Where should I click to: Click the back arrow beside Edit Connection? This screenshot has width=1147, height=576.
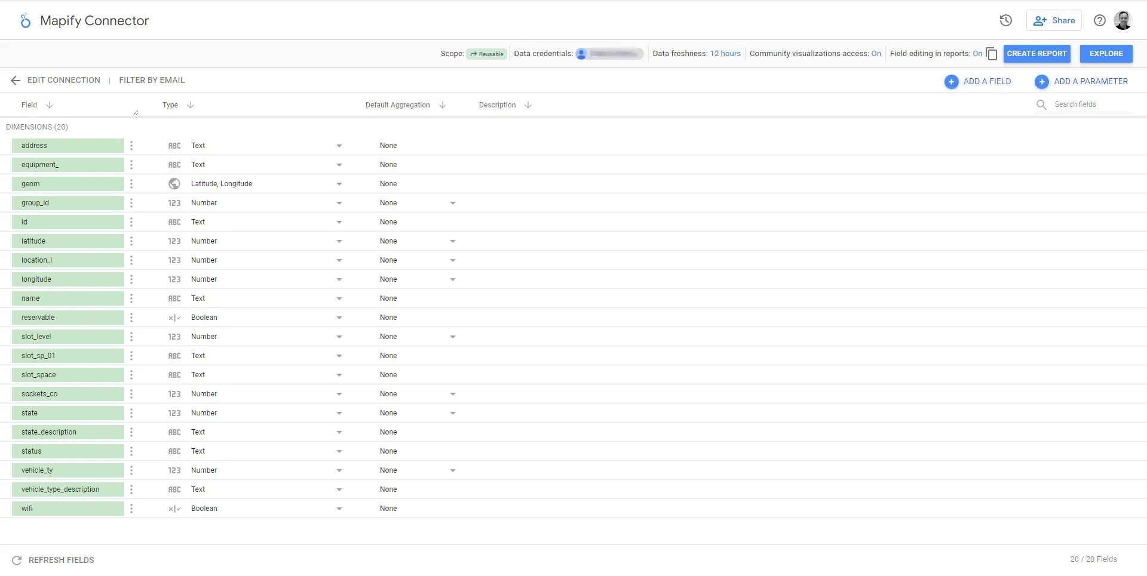(16, 80)
